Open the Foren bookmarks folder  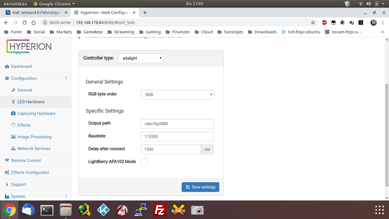(13, 32)
